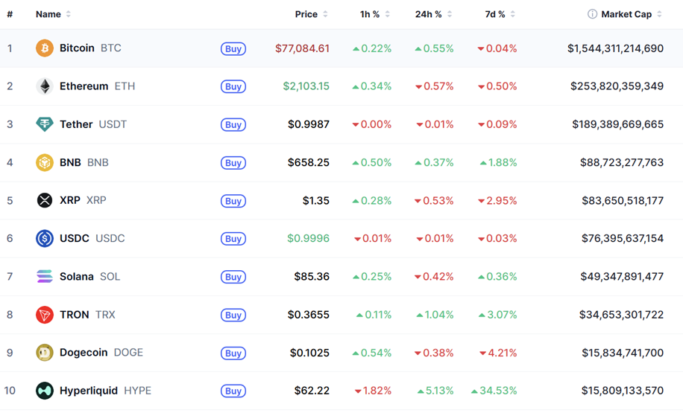Sort by rank # column
The width and height of the screenshot is (683, 413).
[10, 14]
